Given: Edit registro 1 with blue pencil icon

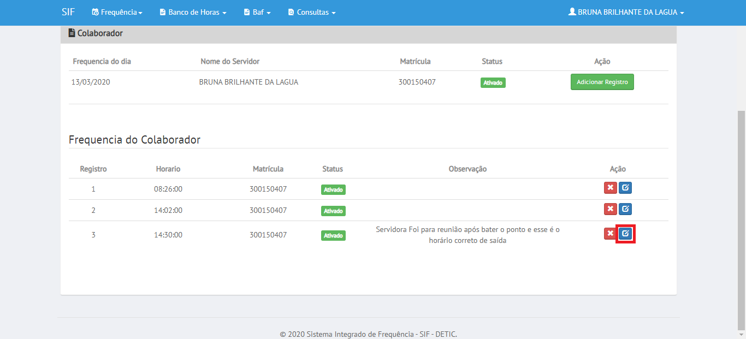Looking at the screenshot, I should (625, 188).
